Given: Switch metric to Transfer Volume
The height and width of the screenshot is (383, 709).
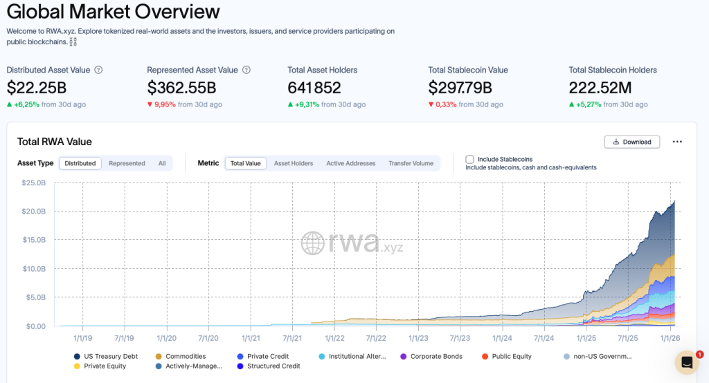Looking at the screenshot, I should coord(411,163).
